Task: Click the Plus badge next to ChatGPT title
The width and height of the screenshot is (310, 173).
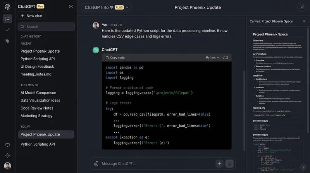Action: click(40, 7)
